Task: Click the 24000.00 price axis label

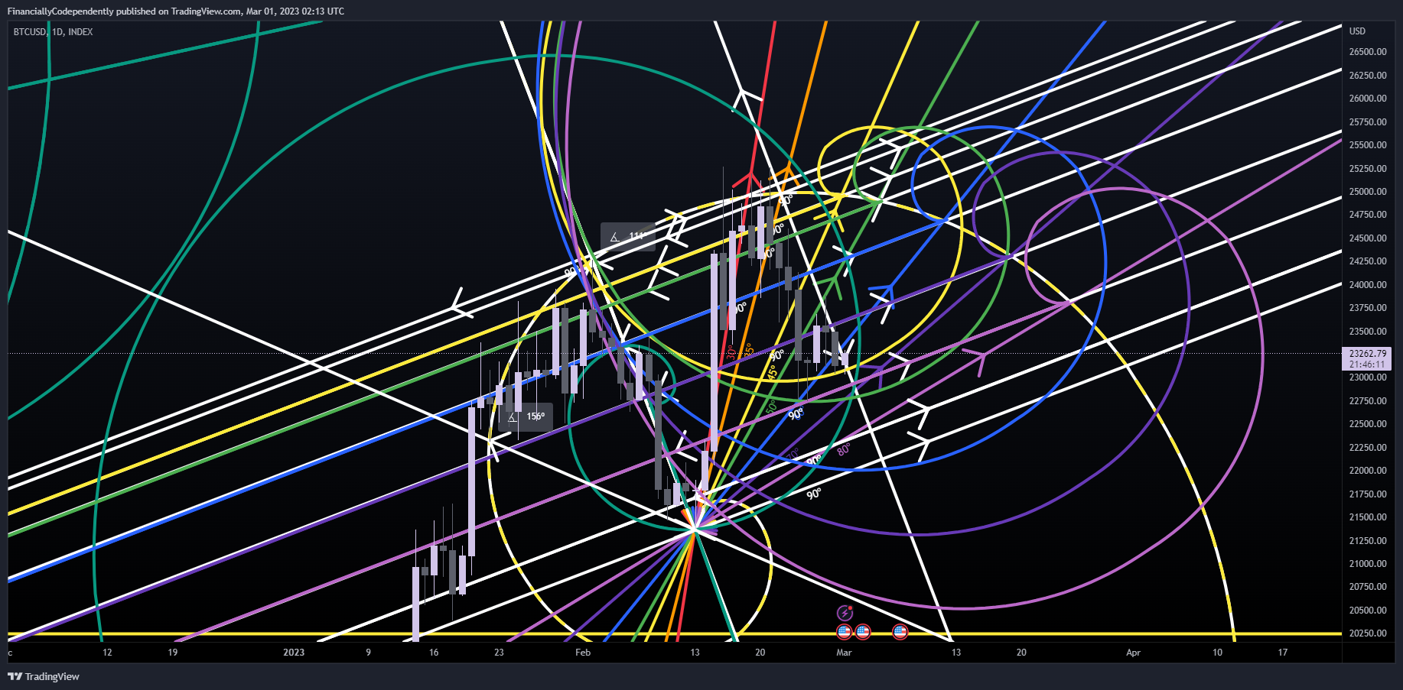Action: 1368,285
